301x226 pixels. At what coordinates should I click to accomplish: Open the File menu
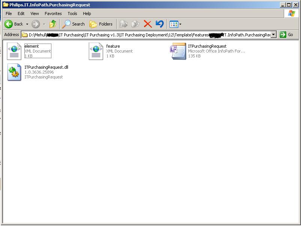pos(9,14)
